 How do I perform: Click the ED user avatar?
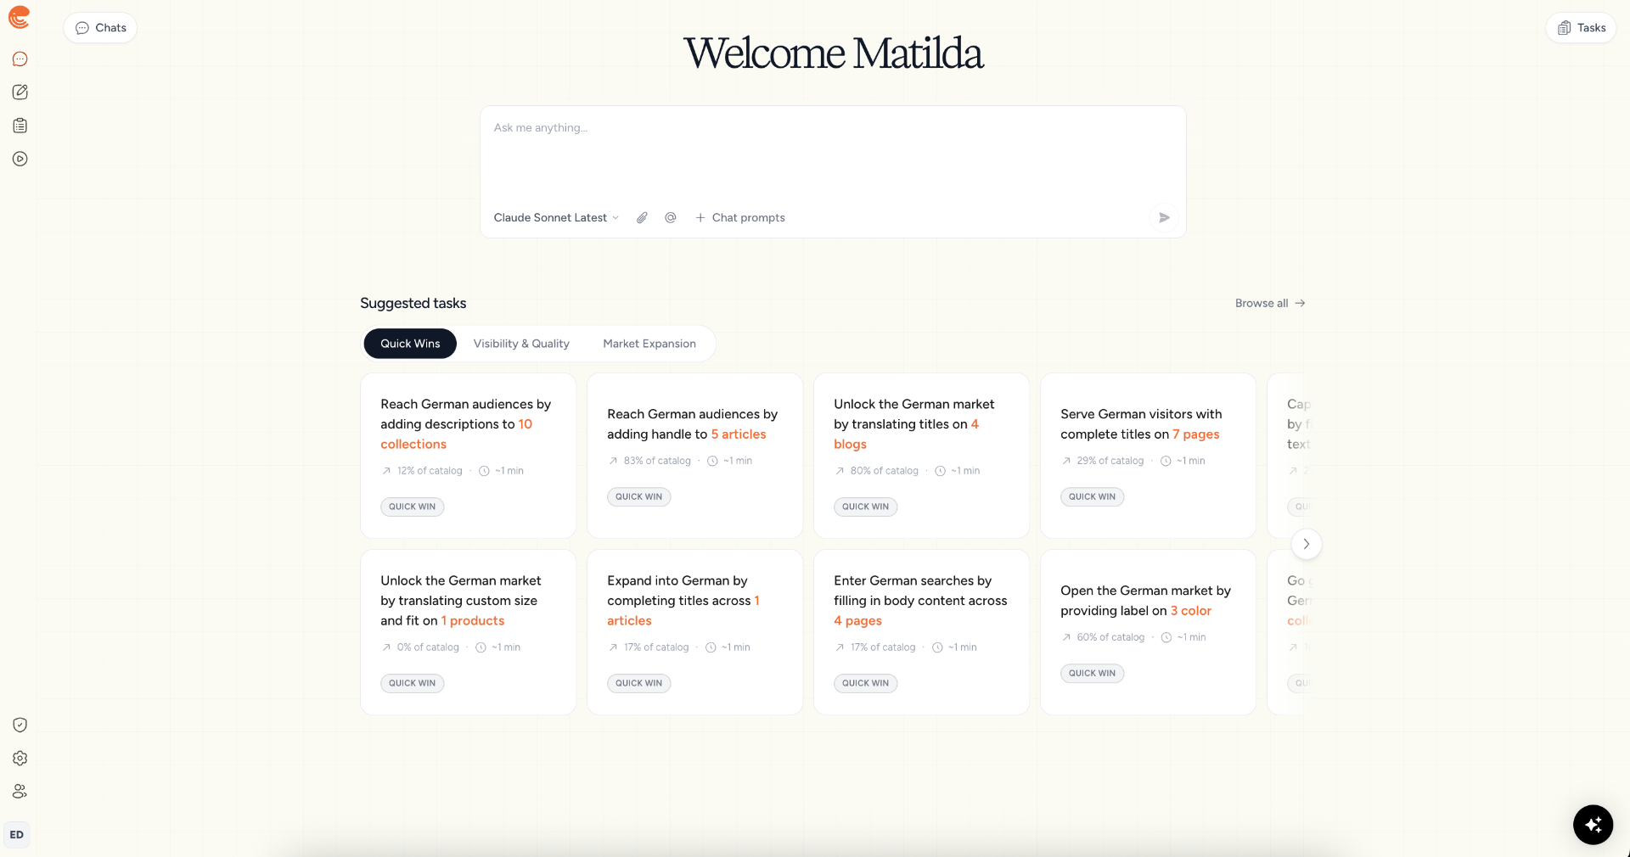coord(17,835)
